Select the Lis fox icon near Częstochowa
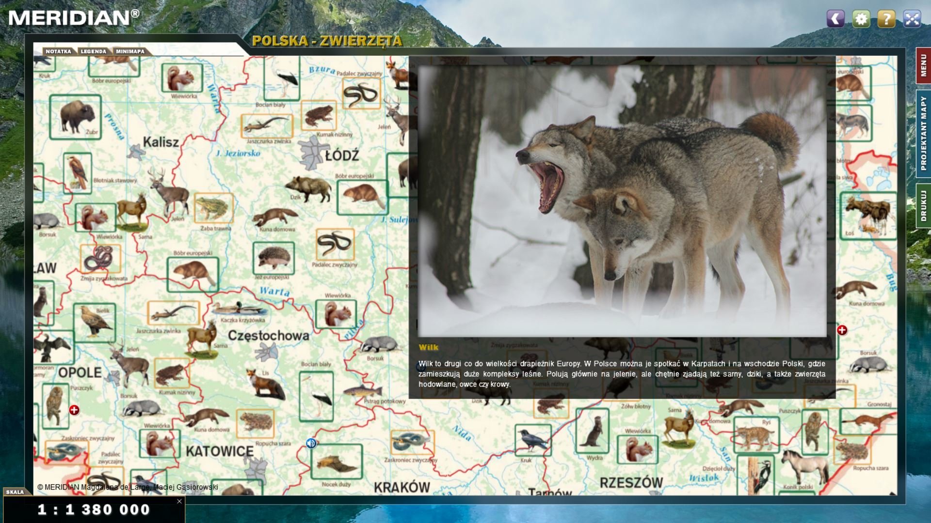 point(265,384)
